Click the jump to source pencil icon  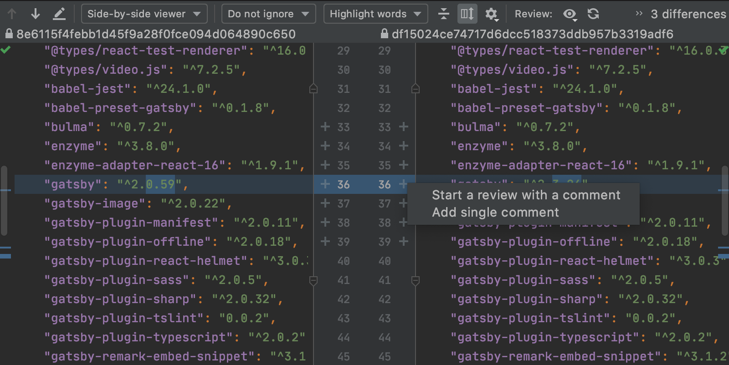[59, 14]
